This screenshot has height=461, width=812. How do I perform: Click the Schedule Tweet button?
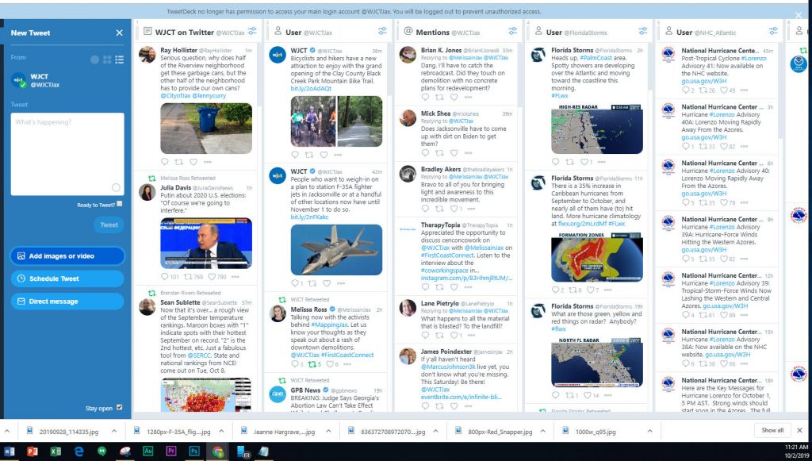(x=67, y=279)
